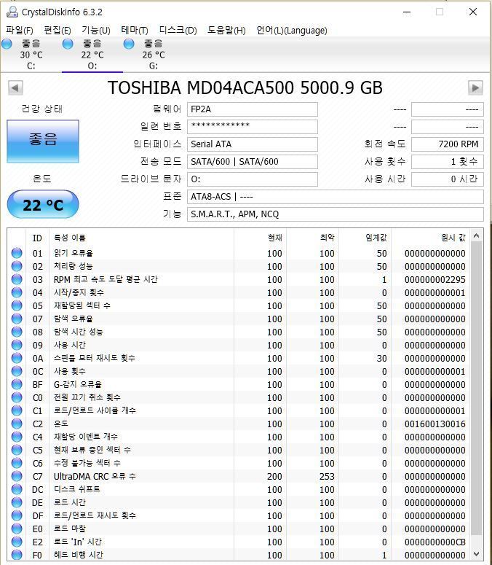
Task: Click the status icon of attribute DF
Action: click(17, 515)
